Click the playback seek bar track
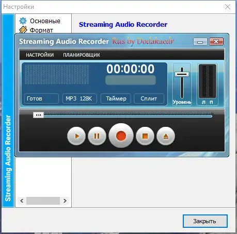The height and width of the screenshot is (234, 237). coord(128,116)
